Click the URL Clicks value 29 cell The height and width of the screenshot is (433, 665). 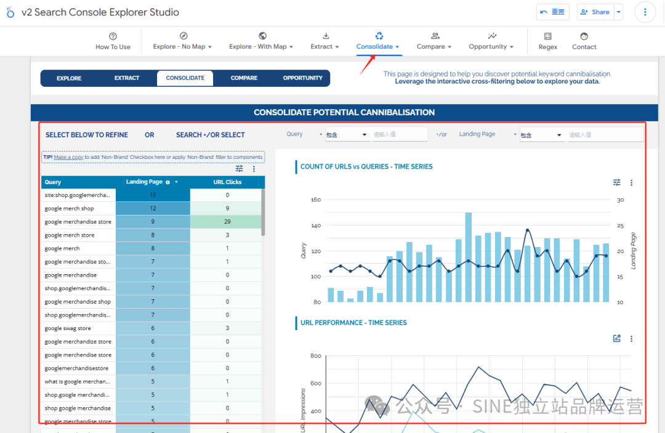[225, 221]
